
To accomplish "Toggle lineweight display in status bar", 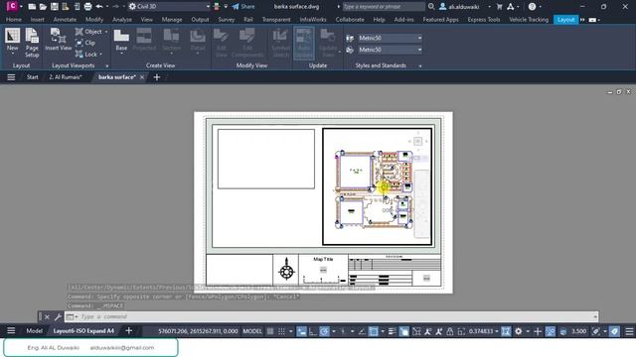I will [x=392, y=331].
